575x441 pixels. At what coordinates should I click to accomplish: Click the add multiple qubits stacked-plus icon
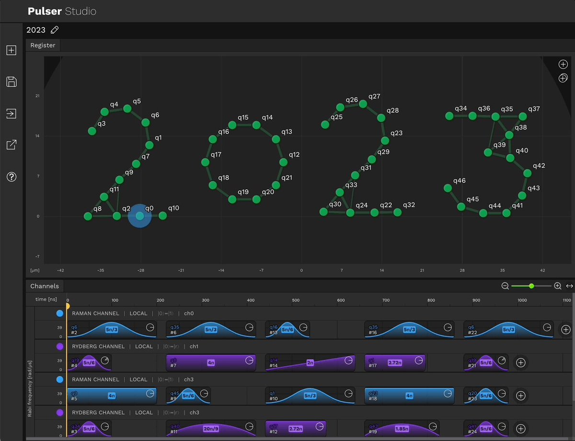click(563, 78)
